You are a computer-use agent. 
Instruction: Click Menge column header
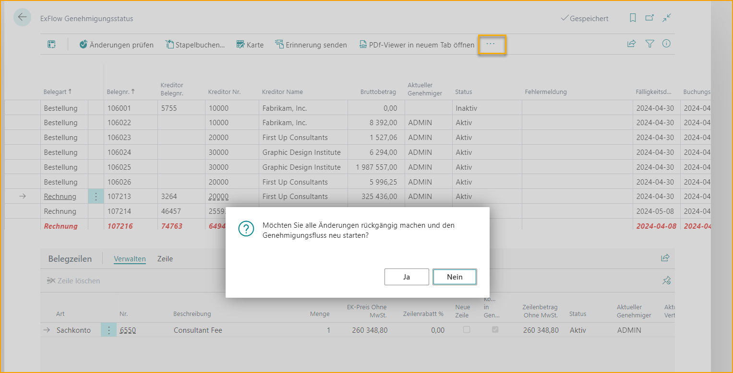point(320,314)
